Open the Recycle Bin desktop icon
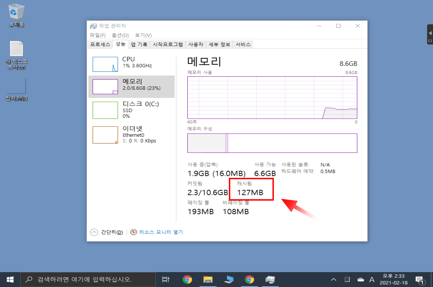433x287 pixels. (x=16, y=15)
